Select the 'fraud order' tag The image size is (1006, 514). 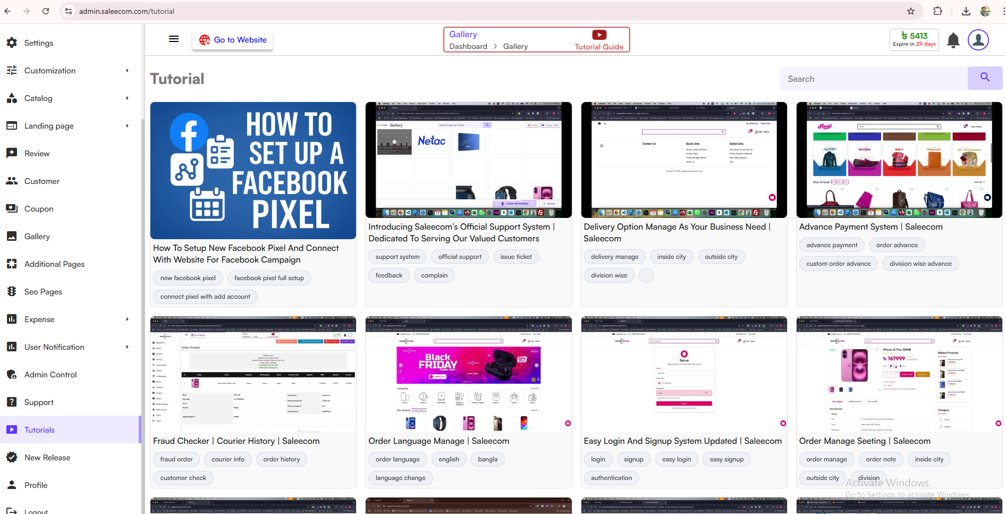pos(176,459)
